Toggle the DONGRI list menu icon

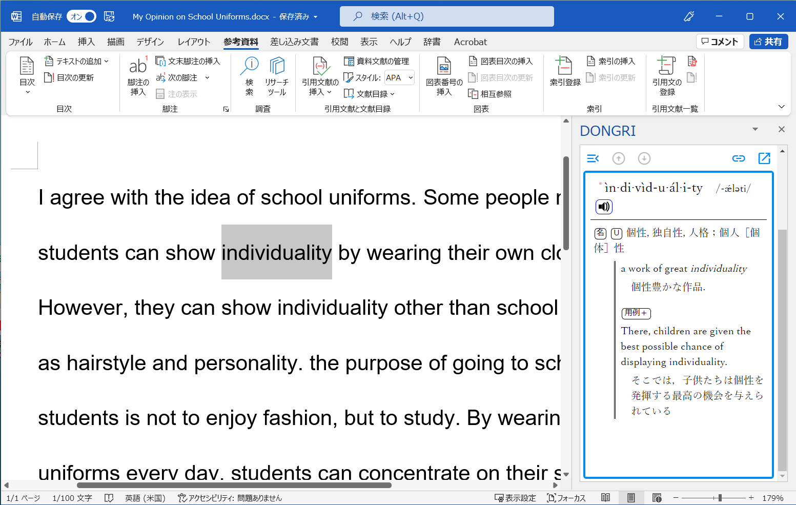click(593, 158)
